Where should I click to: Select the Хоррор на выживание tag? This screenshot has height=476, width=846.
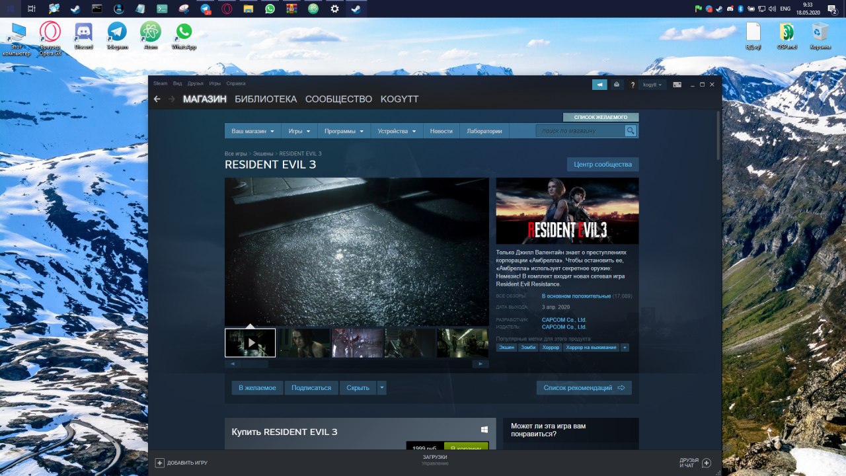click(x=591, y=348)
